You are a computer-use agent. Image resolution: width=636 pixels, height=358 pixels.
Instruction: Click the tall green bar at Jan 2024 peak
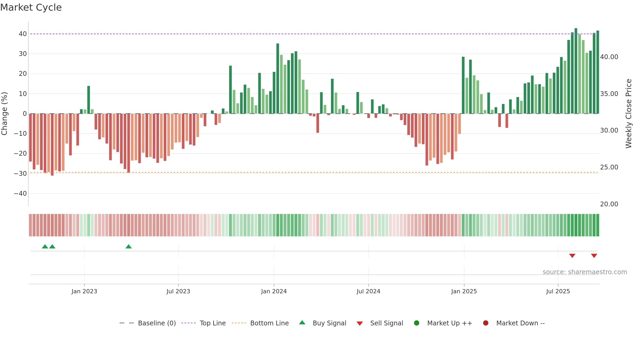(x=278, y=78)
